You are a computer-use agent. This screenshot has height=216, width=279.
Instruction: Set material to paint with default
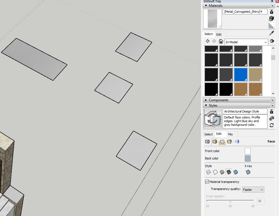click(x=271, y=26)
